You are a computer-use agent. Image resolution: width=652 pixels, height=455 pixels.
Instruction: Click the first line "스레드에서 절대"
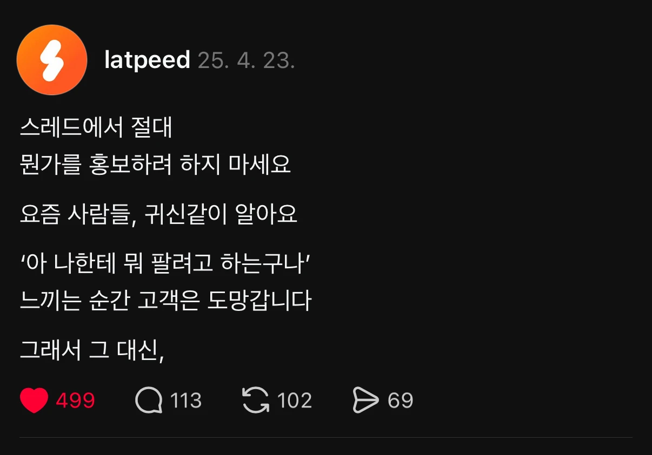coord(96,128)
